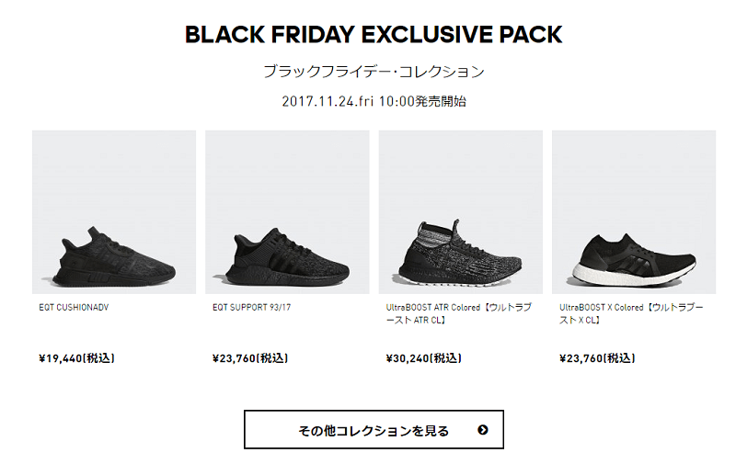Open UltraBOOST X Colored shoe image
This screenshot has width=736, height=464.
(634, 212)
